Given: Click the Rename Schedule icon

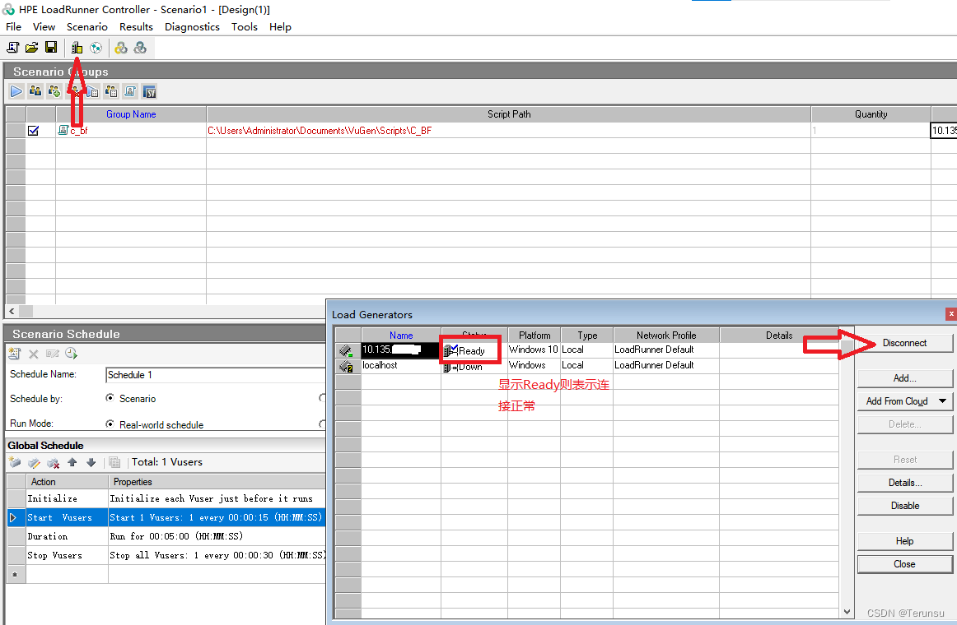Looking at the screenshot, I should click(53, 354).
